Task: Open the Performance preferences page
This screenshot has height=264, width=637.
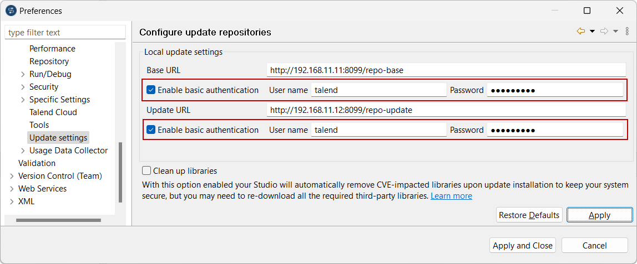Action: coord(52,49)
